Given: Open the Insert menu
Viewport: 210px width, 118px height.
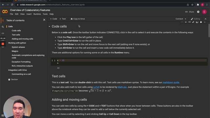Looking at the screenshot, I should point(29,14).
